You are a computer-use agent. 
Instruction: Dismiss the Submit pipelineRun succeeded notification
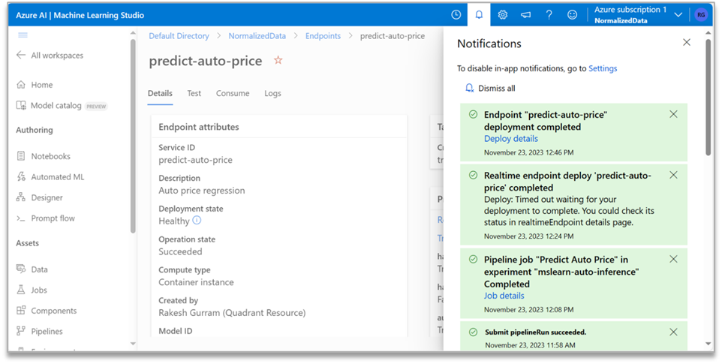(x=673, y=332)
